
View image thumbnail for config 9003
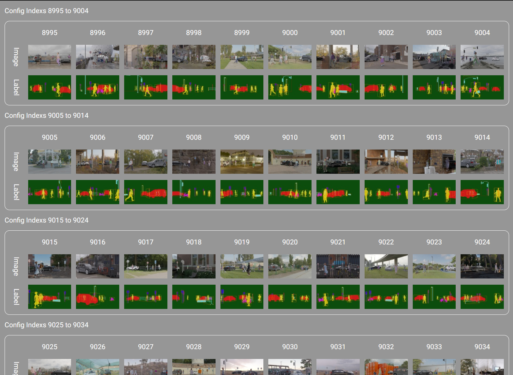click(434, 57)
